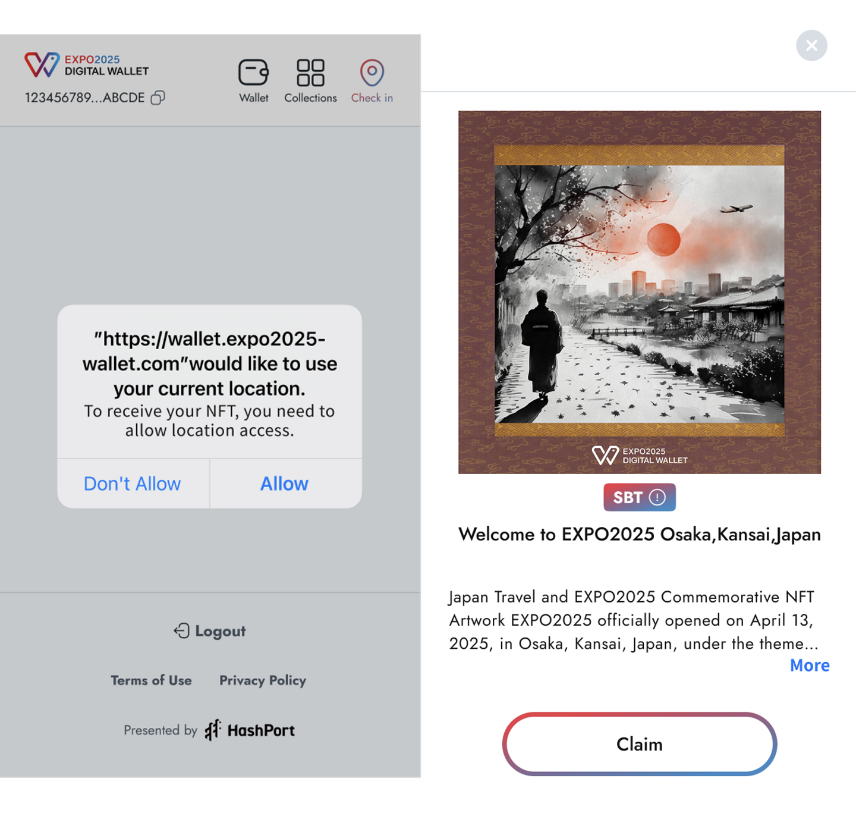
Task: Copy the wallet address 123456789...ABCDE
Action: (x=158, y=98)
